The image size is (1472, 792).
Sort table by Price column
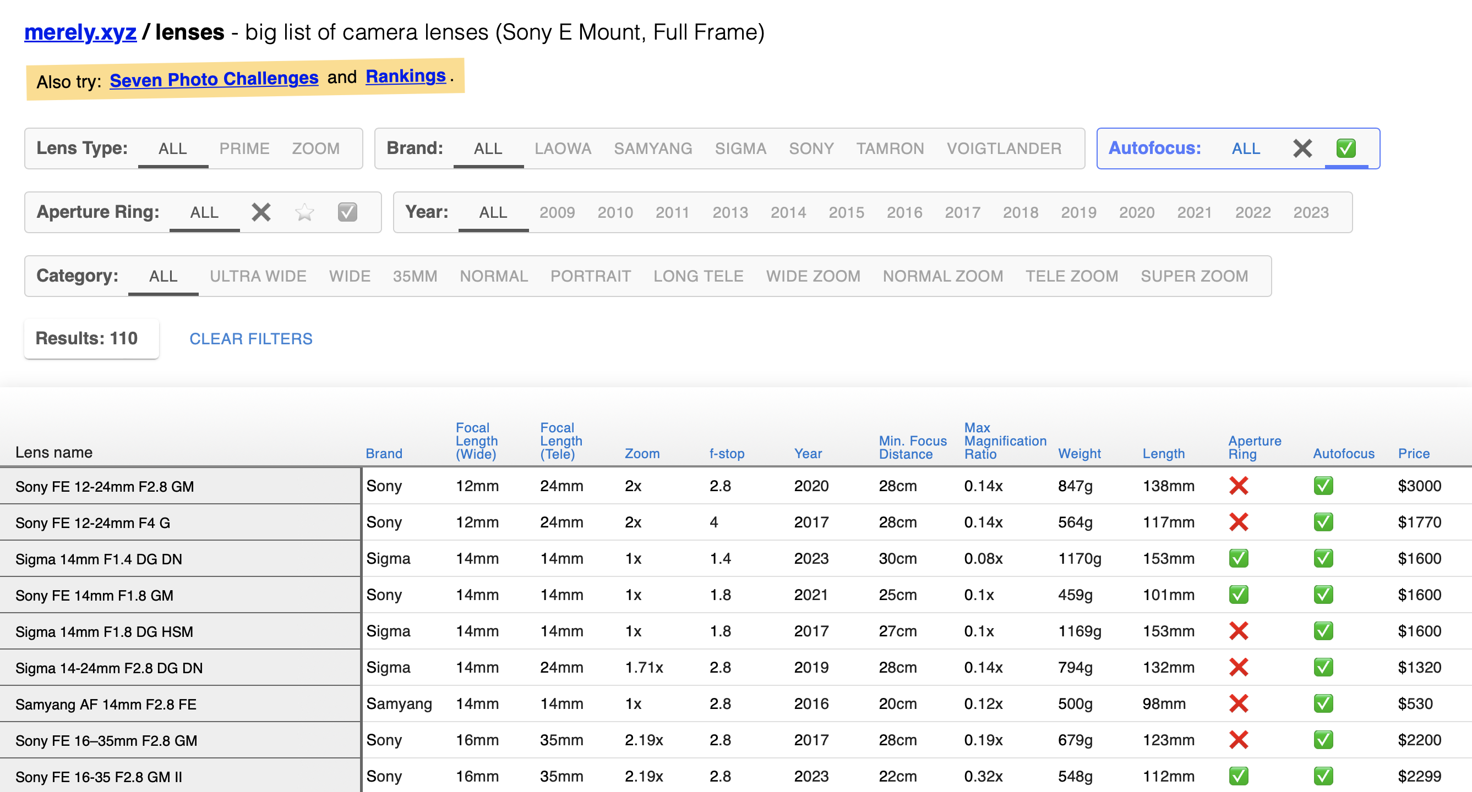[1414, 454]
